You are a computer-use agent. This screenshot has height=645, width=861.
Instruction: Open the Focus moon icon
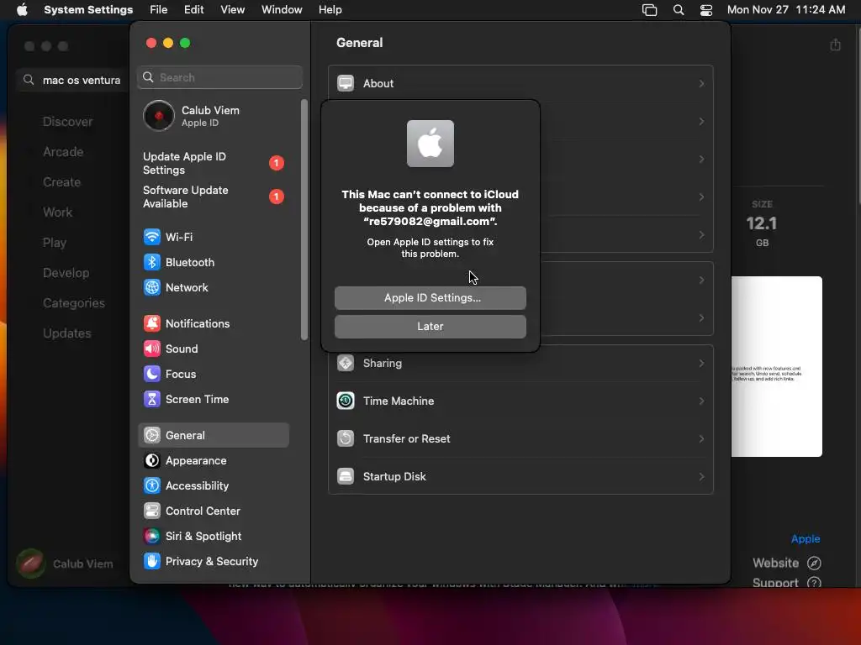(152, 374)
